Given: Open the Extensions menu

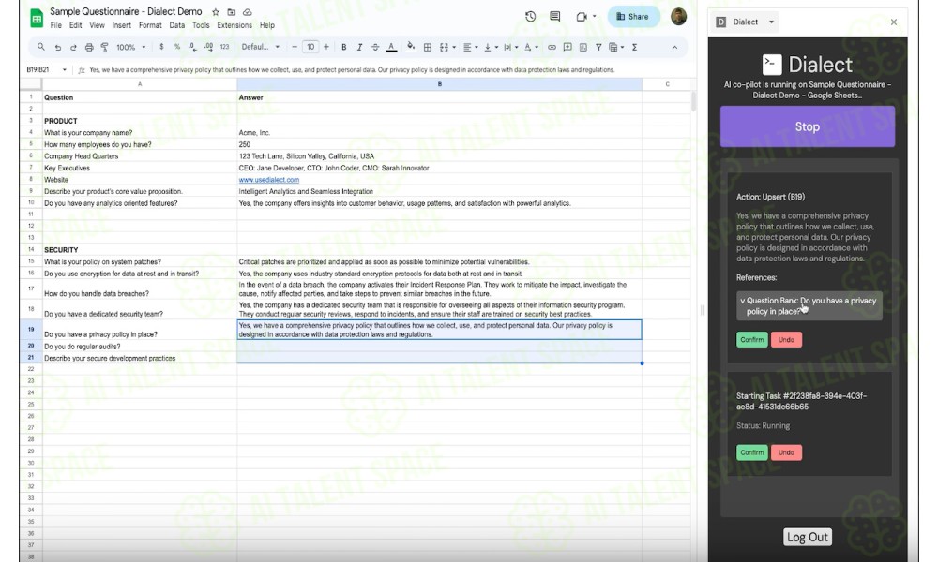Looking at the screenshot, I should 234,25.
